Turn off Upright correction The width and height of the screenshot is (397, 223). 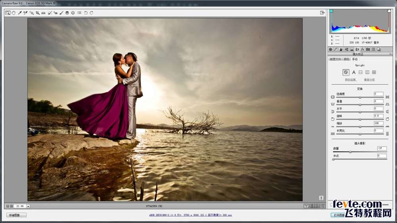[346, 72]
